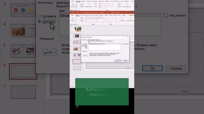Open the Excel Данные tab

pyautogui.click(x=107, y=1)
